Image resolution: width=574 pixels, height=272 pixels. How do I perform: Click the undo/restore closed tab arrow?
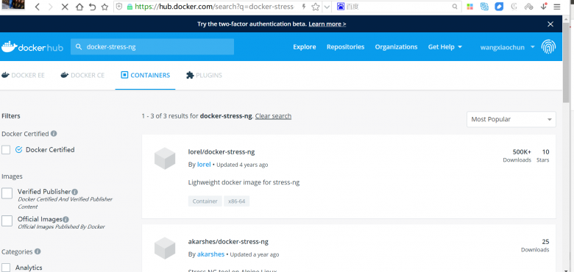pyautogui.click(x=92, y=7)
